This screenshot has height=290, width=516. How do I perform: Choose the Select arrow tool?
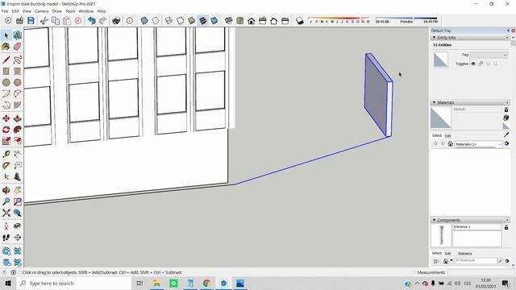pos(6,35)
